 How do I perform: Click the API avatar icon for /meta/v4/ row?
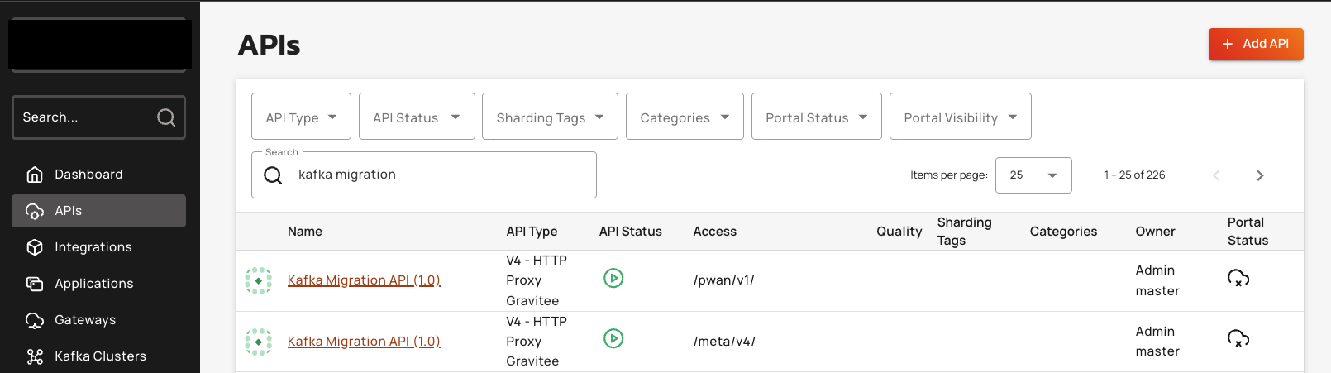click(259, 342)
